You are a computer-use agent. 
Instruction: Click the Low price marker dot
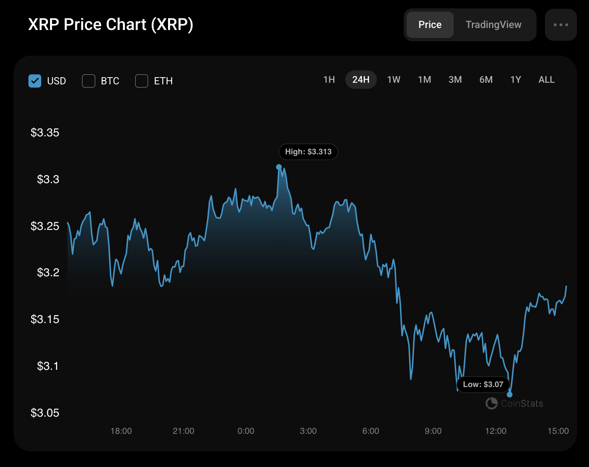pos(509,395)
